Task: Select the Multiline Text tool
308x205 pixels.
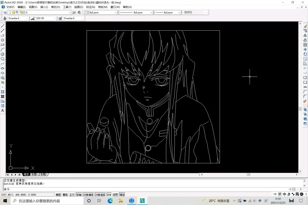Action: coord(3,111)
